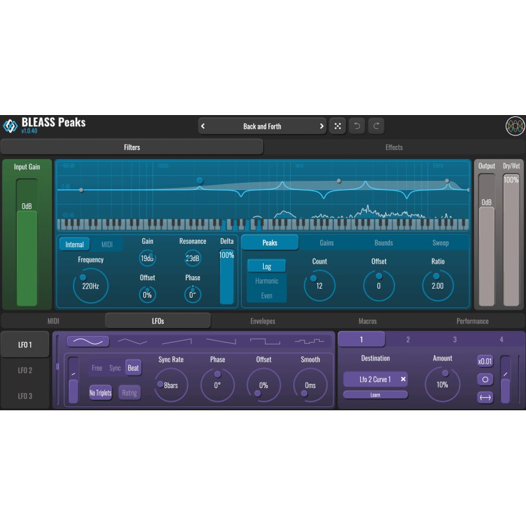
Task: Switch frequency source to MIDI
Action: 107,244
